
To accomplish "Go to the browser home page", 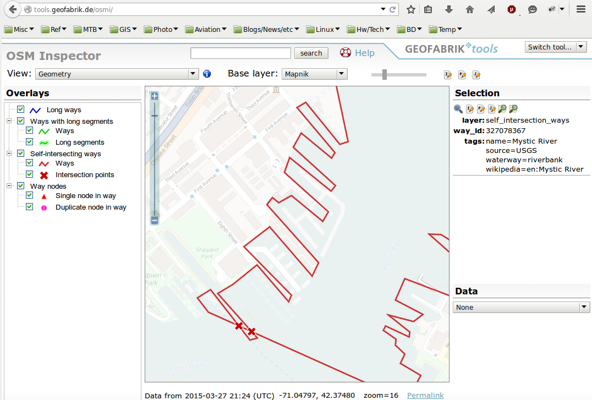I will coord(469,9).
